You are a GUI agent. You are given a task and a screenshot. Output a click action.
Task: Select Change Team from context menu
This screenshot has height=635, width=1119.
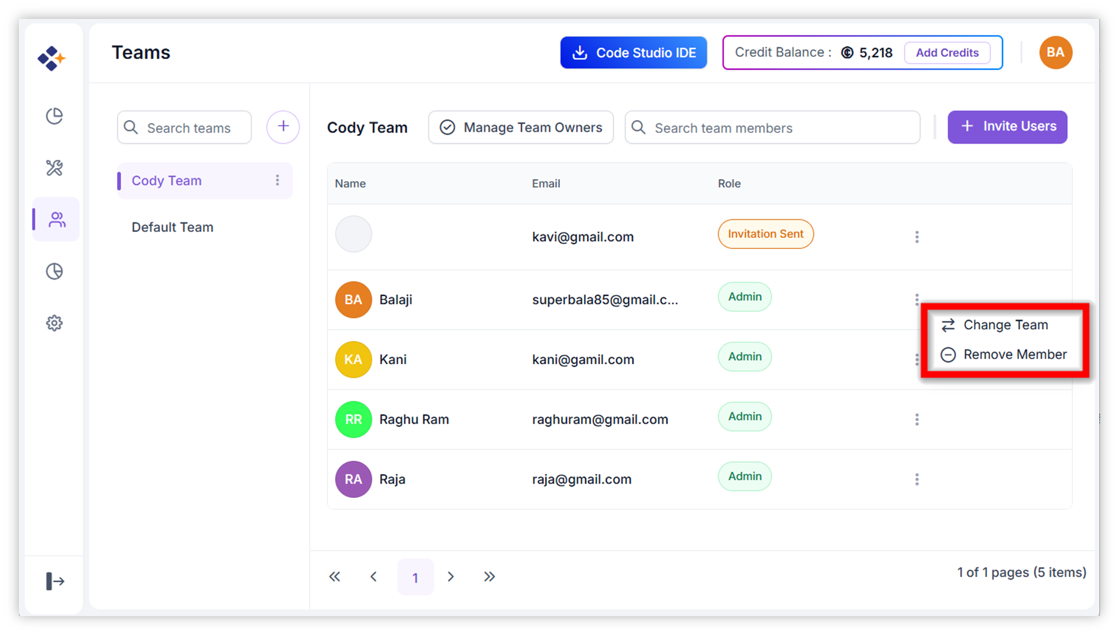(x=1005, y=325)
